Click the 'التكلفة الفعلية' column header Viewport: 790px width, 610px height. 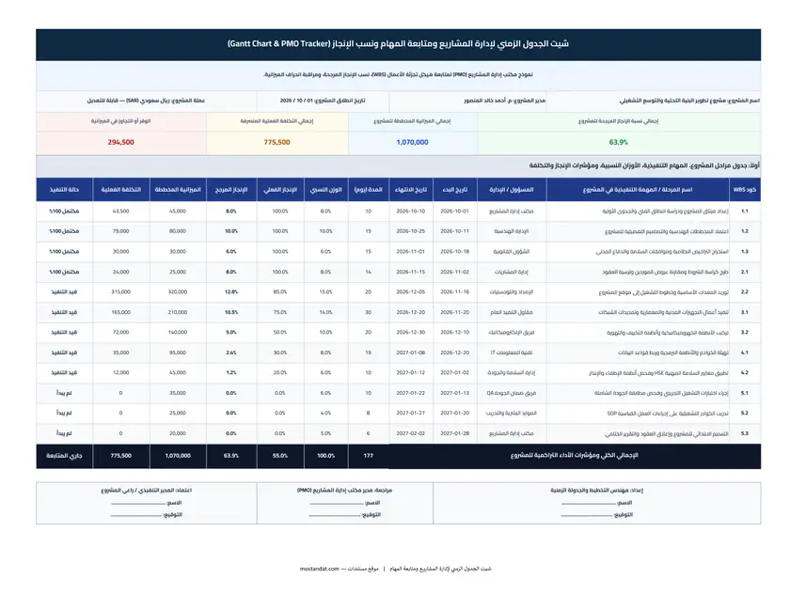point(121,190)
